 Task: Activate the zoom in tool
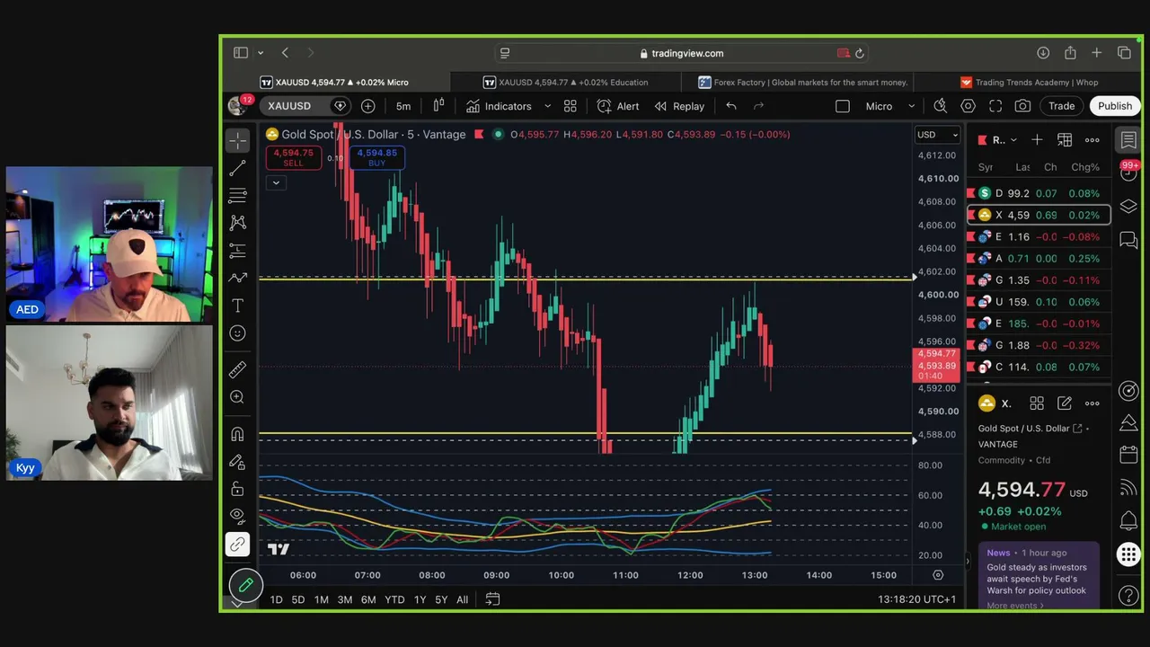[237, 397]
